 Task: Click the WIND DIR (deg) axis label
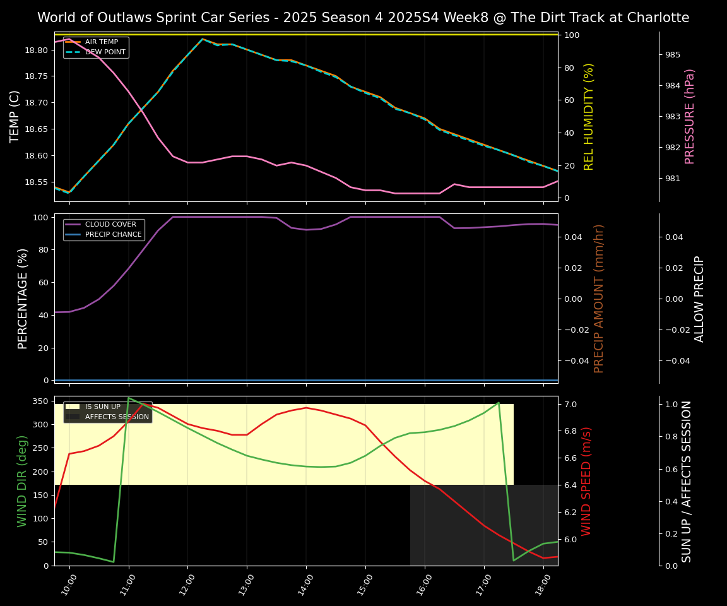click(x=23, y=480)
